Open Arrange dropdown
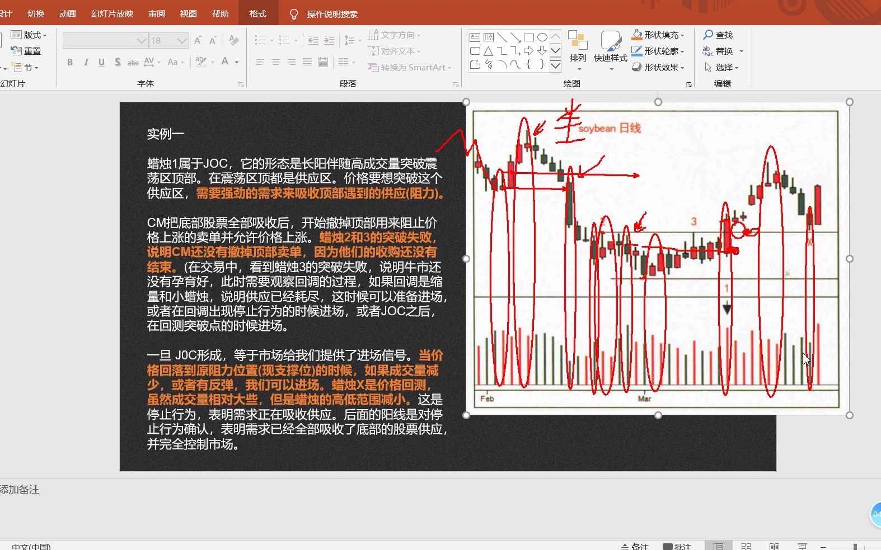 pyautogui.click(x=578, y=51)
